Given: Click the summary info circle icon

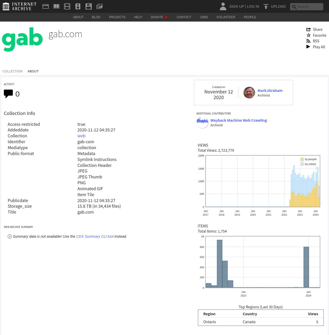Looking at the screenshot, I should 10,236.
